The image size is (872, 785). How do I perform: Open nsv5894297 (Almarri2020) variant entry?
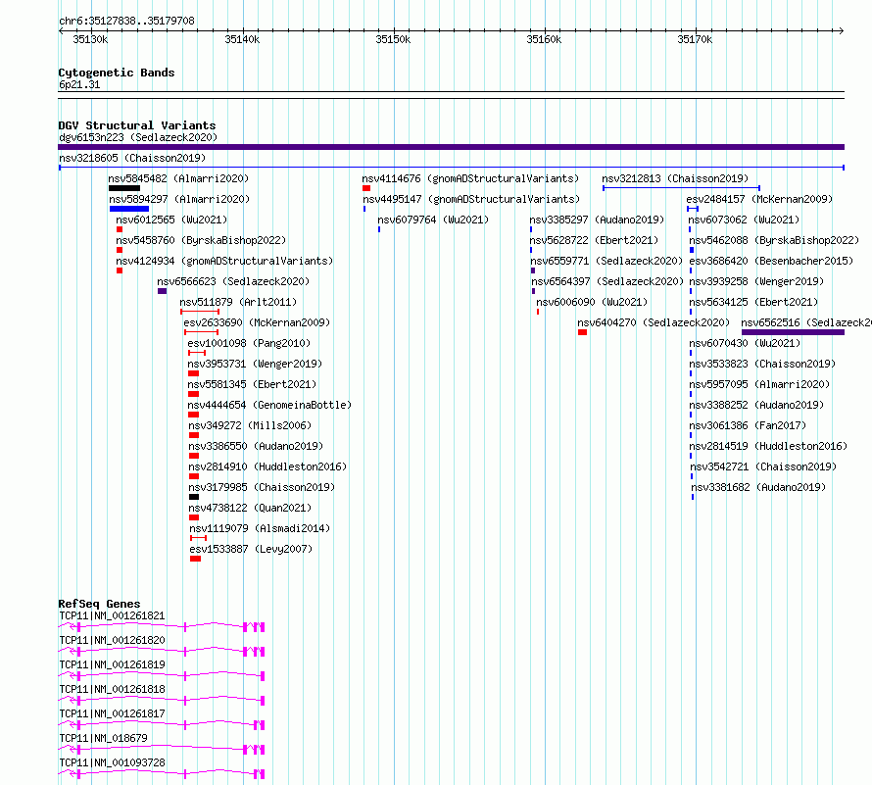[179, 199]
